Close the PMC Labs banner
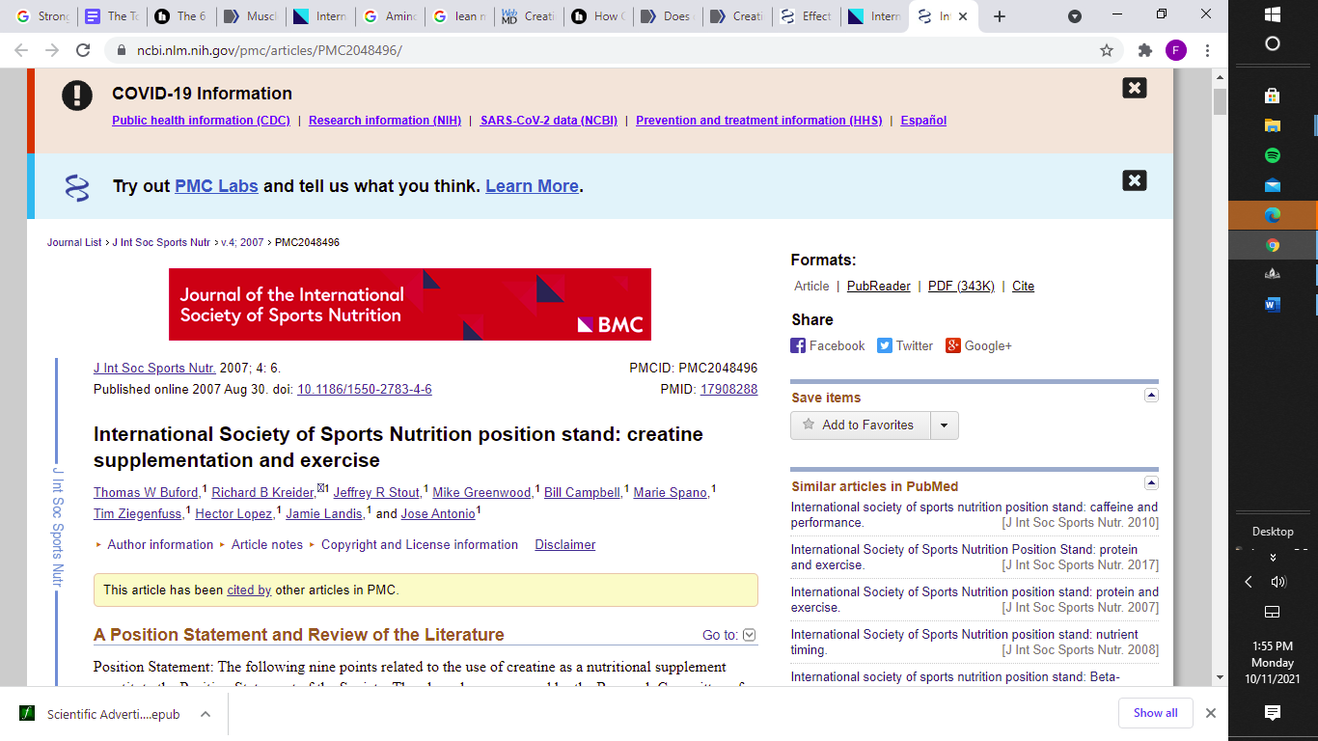1318x741 pixels. pyautogui.click(x=1135, y=180)
